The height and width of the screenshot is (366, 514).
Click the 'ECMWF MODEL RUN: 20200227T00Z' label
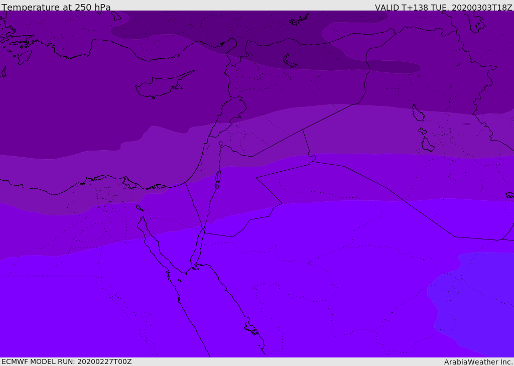pyautogui.click(x=67, y=361)
